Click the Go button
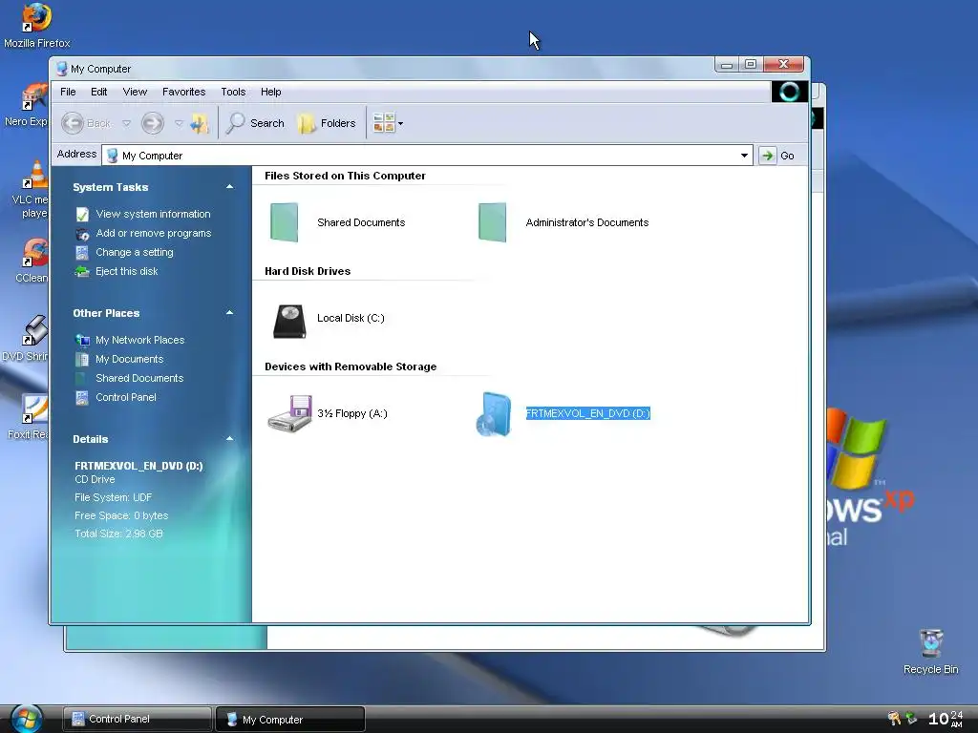Viewport: 978px width, 733px height. (x=777, y=156)
